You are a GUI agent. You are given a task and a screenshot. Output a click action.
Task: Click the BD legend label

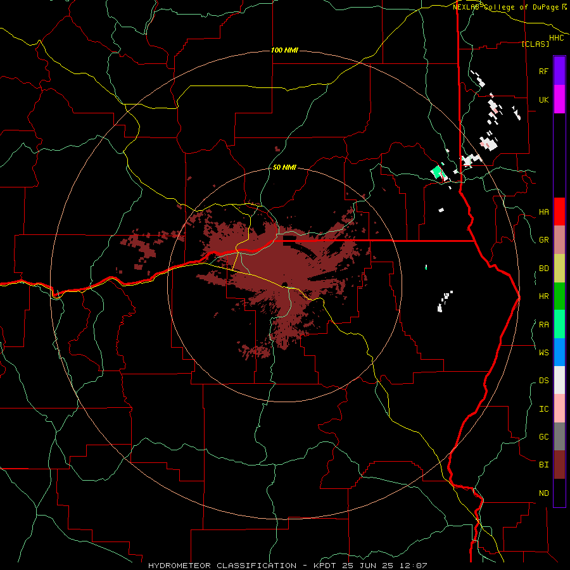[543, 269]
